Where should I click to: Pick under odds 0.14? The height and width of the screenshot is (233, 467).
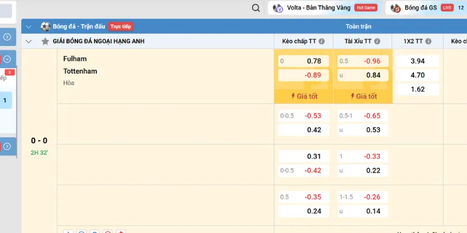[363, 211]
